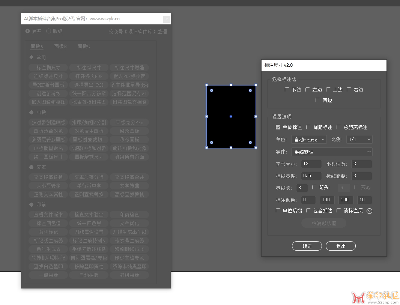Click the first 标注颜色 field showing 0
The image size is (400, 305).
[308, 200]
